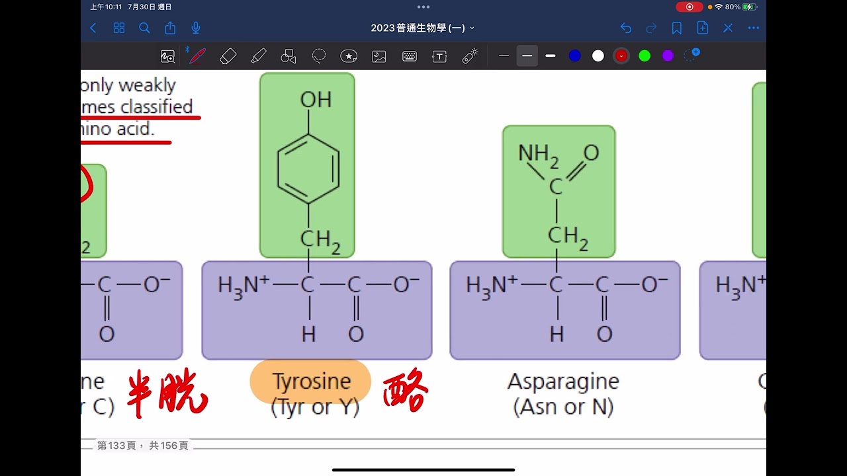The image size is (847, 476).
Task: Select the Pen tool
Action: [x=197, y=56]
